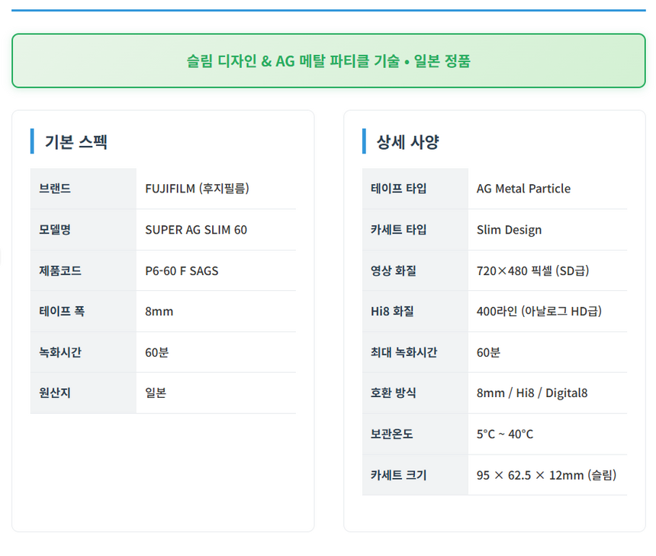Click the 제품코드 row label

60,270
